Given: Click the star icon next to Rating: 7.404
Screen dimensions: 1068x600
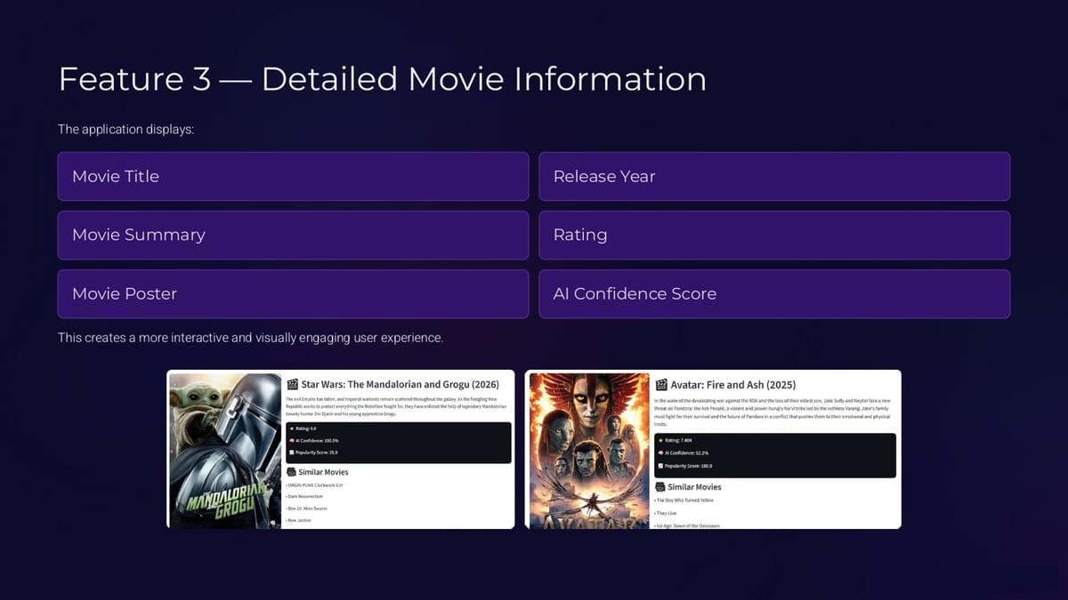Looking at the screenshot, I should pyautogui.click(x=660, y=440).
